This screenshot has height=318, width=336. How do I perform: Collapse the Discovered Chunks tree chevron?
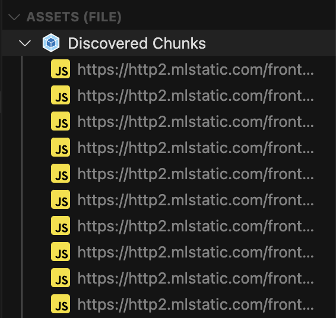[25, 43]
